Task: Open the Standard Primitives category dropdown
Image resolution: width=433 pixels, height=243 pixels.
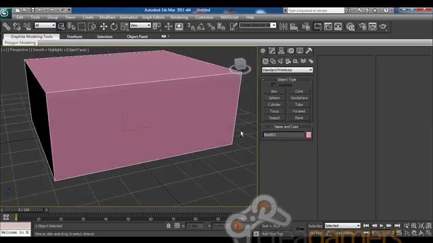Action: [x=287, y=70]
